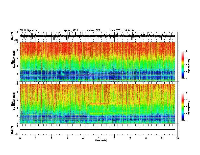The width and height of the screenshot is (200, 155).
Task: Click the ch.1(V) waveform axis label
Action: pyautogui.click(x=12, y=36)
